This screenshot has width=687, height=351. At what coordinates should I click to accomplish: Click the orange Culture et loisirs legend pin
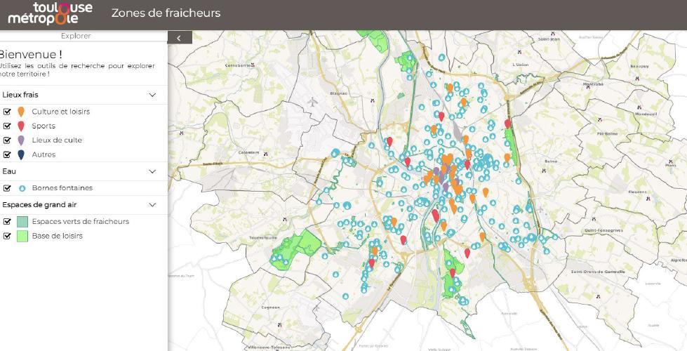pyautogui.click(x=20, y=112)
